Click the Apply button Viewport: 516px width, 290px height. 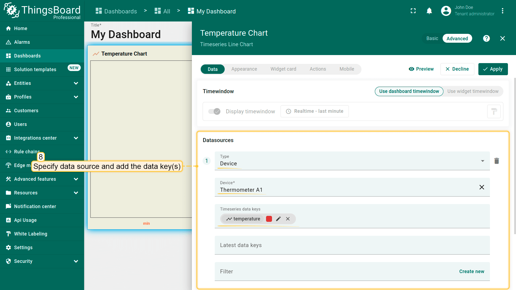(x=493, y=69)
